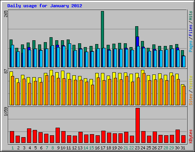Viewport: 195px width, 152px height.
Task: Click the red KBytes bar for day 3
Action: click(x=23, y=140)
